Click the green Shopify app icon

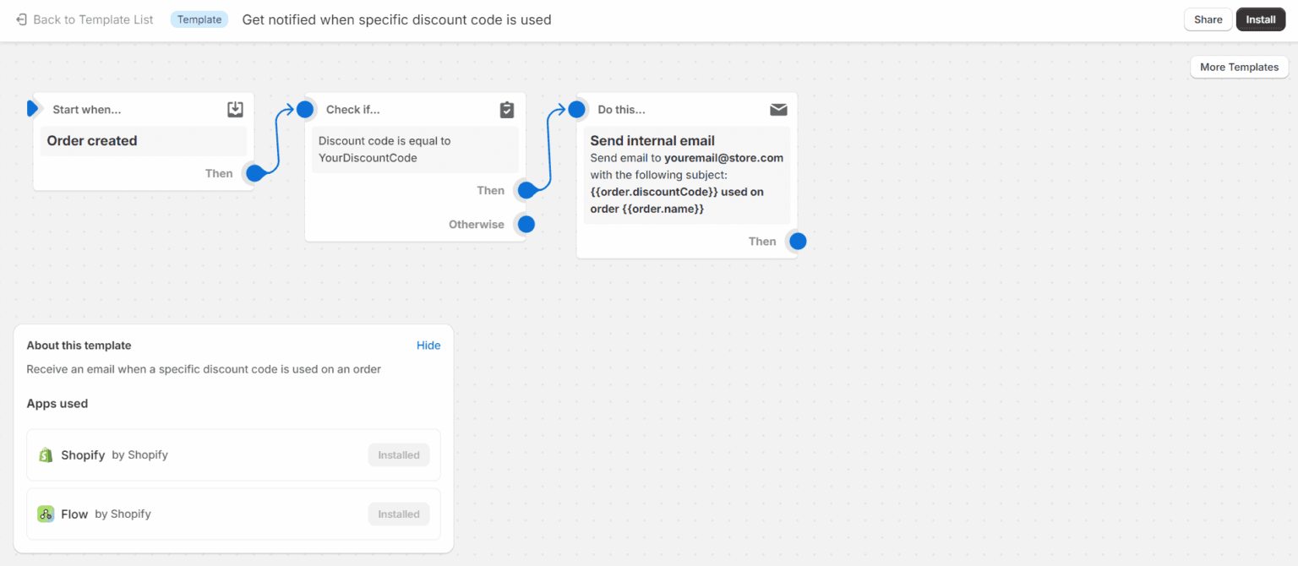coord(46,454)
